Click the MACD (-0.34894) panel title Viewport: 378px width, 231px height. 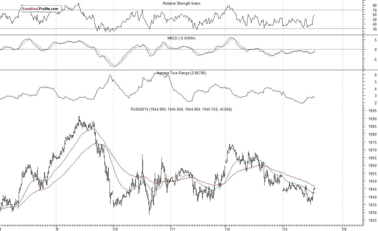coord(181,38)
